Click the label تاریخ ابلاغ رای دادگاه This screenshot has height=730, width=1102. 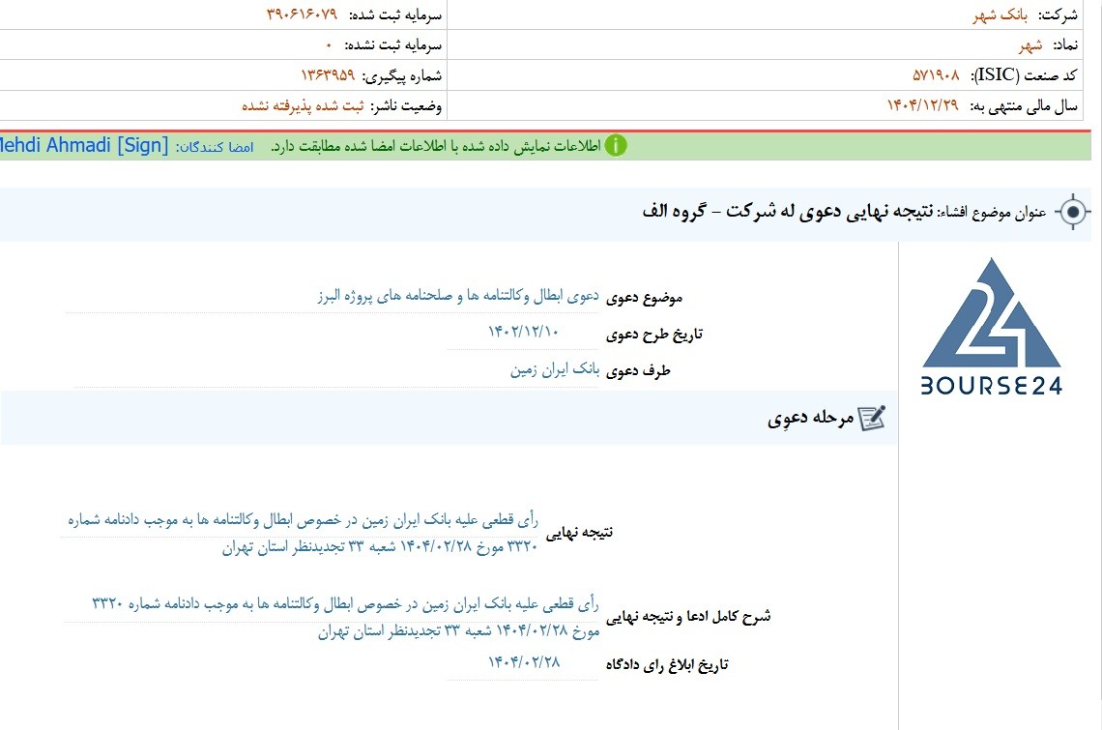(667, 664)
